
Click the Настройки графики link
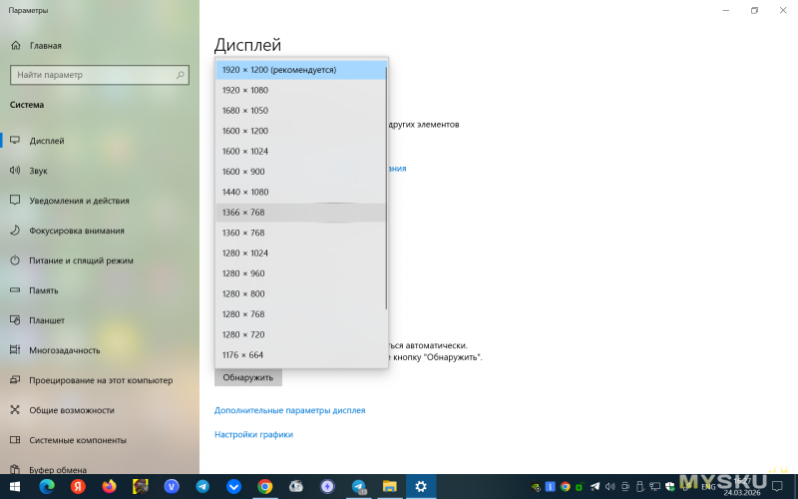click(x=253, y=434)
